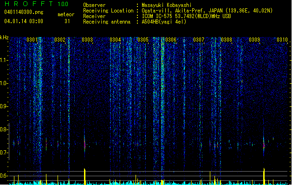Image resolution: width=292 pixels, height=185 pixels.
Task: Click the meteor label
Action: (x=66, y=14)
